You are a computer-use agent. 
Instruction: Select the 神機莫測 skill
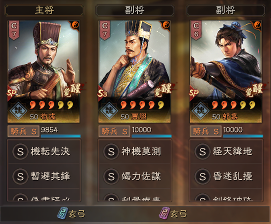tap(135, 151)
